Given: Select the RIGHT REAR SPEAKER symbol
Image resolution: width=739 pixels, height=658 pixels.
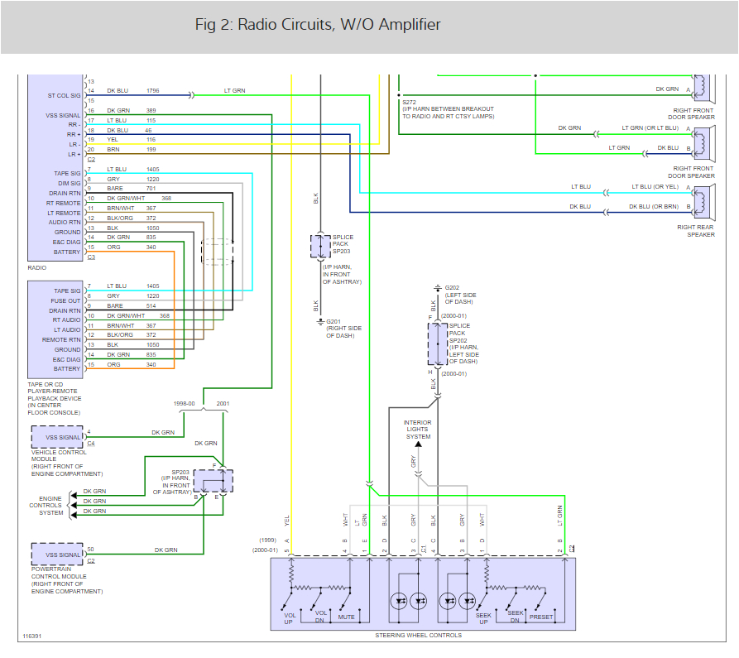Looking at the screenshot, I should click(x=702, y=204).
